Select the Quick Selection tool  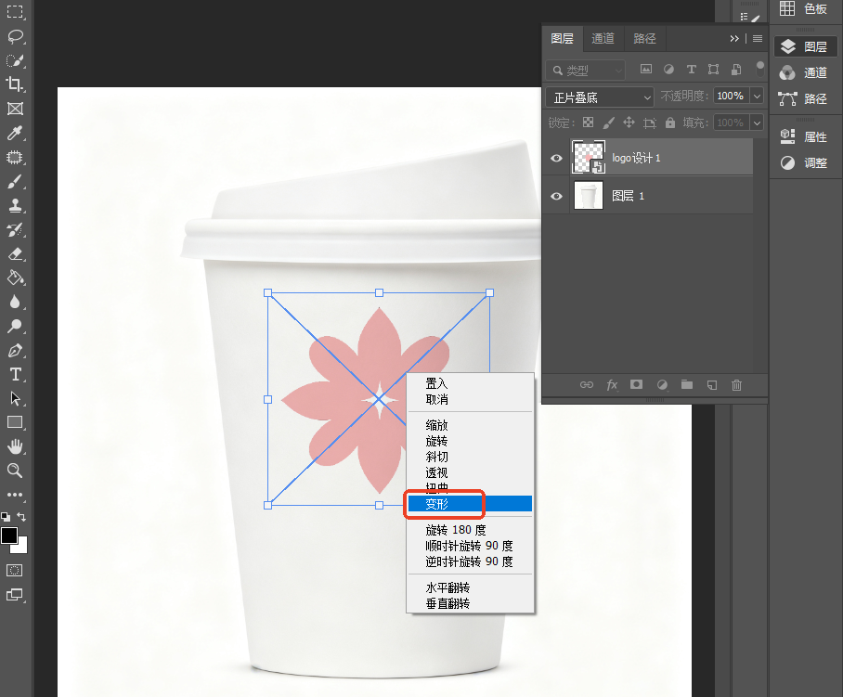coord(15,60)
